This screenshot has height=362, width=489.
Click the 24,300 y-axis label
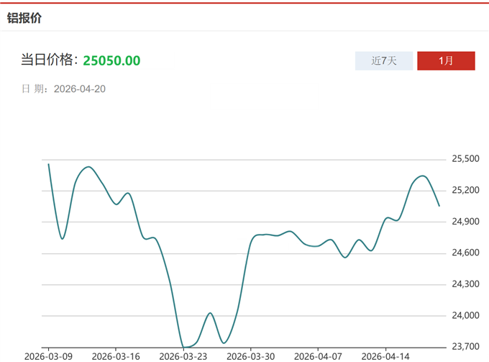tap(465, 284)
